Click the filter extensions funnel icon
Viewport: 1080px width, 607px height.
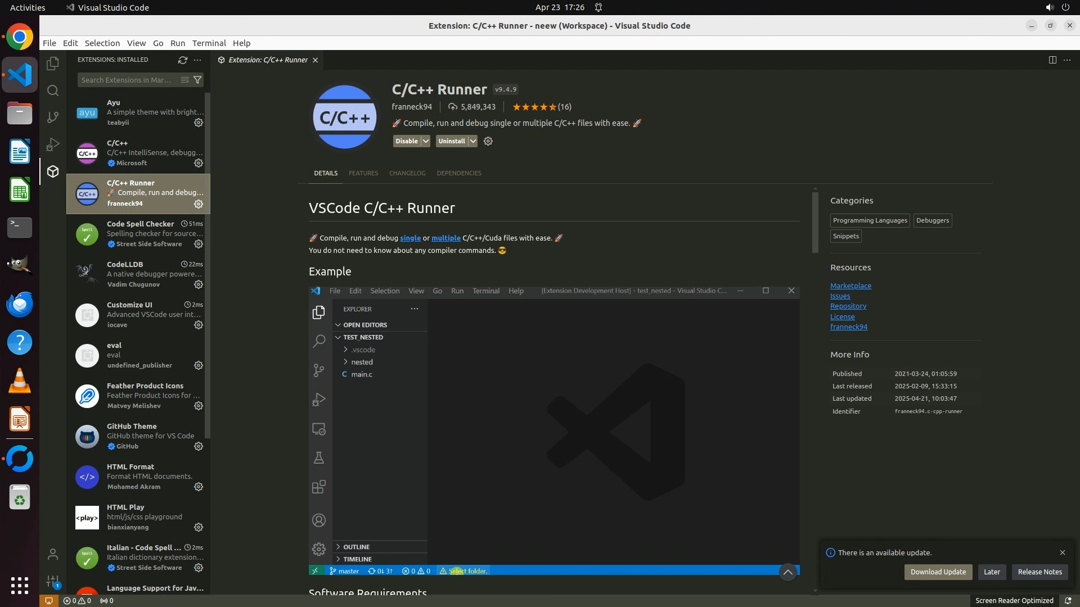[x=197, y=80]
